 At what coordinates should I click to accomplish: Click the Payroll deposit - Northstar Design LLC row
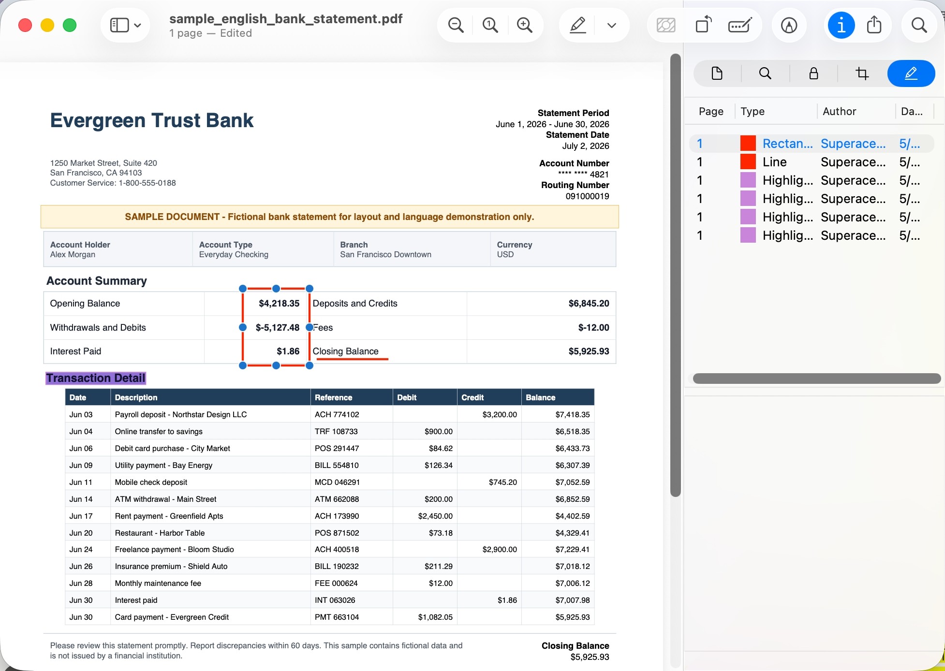click(329, 414)
